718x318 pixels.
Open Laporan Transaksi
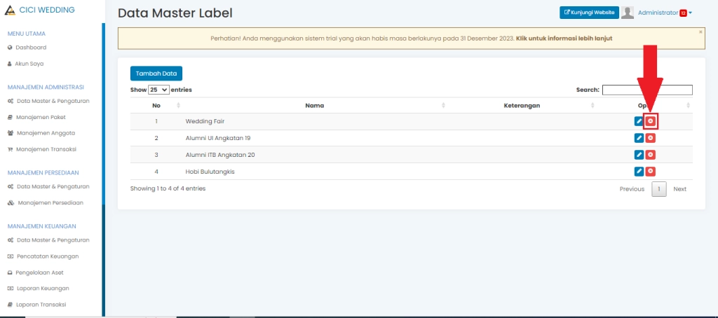(36, 305)
